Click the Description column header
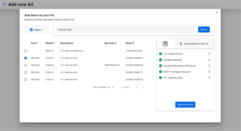The width and height of the screenshot is (241, 131). (67, 43)
